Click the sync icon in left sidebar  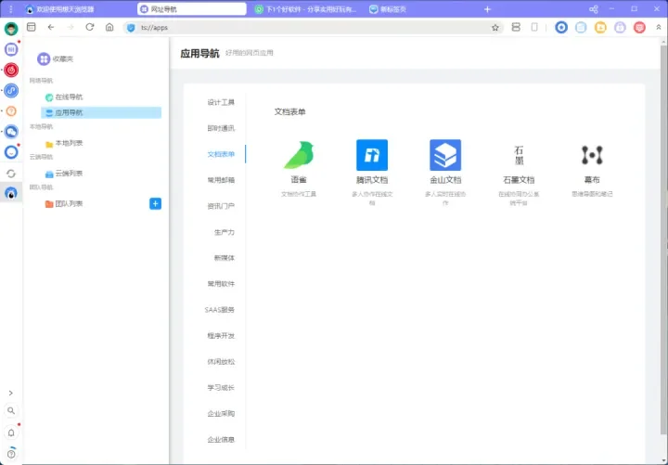pos(11,174)
